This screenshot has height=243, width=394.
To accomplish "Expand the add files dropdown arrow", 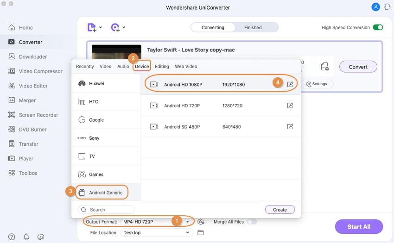I will tap(101, 27).
